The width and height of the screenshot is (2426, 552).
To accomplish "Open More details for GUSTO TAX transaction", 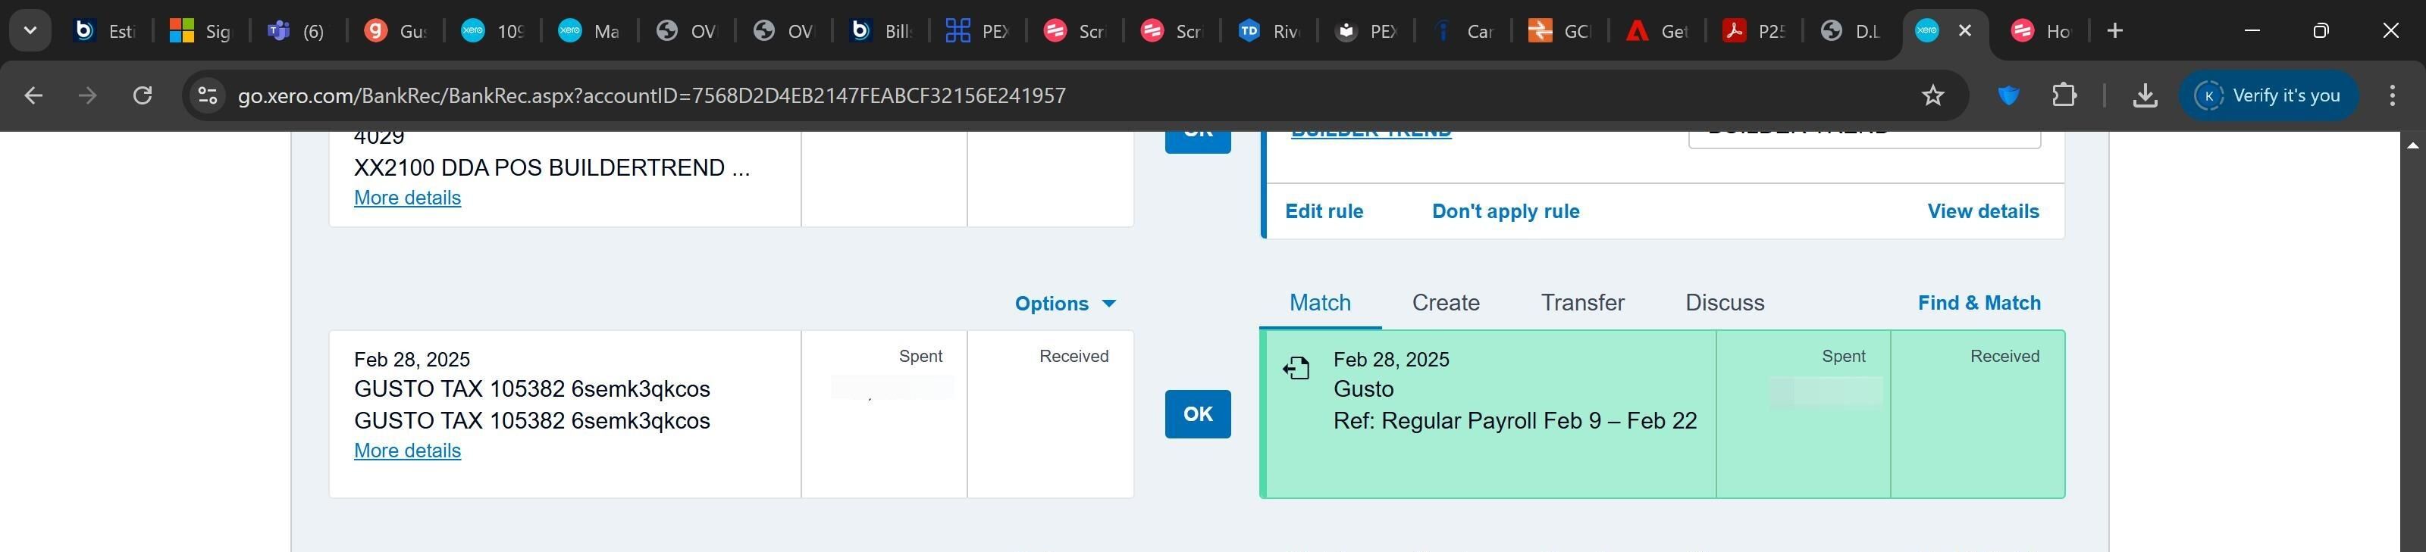I will pyautogui.click(x=407, y=451).
